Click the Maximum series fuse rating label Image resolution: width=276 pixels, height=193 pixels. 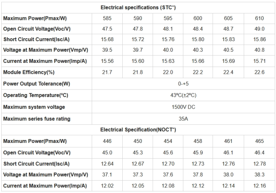(37, 118)
